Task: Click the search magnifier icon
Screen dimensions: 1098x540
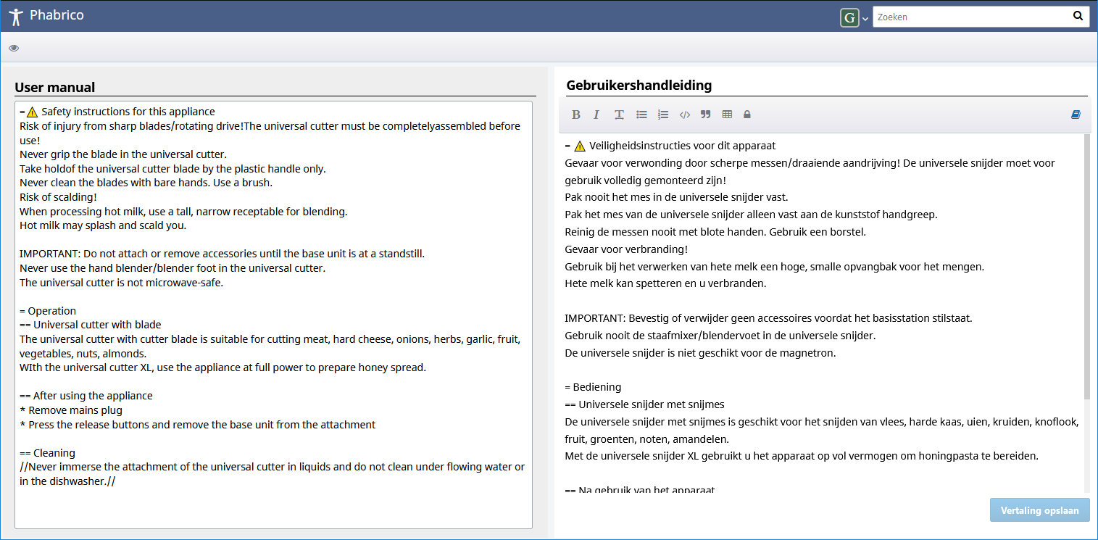Action: tap(1078, 16)
